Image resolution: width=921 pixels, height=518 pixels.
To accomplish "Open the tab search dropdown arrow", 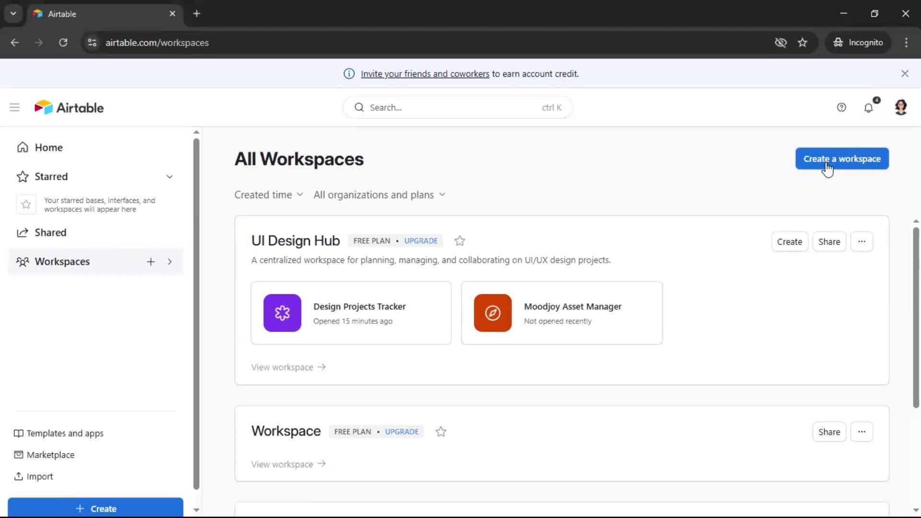I will coord(13,13).
